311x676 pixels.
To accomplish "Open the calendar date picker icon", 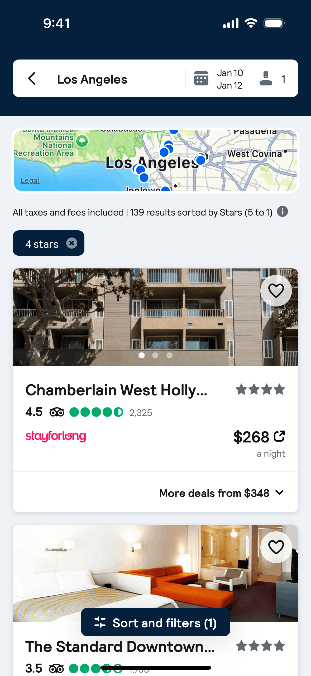I will [201, 79].
